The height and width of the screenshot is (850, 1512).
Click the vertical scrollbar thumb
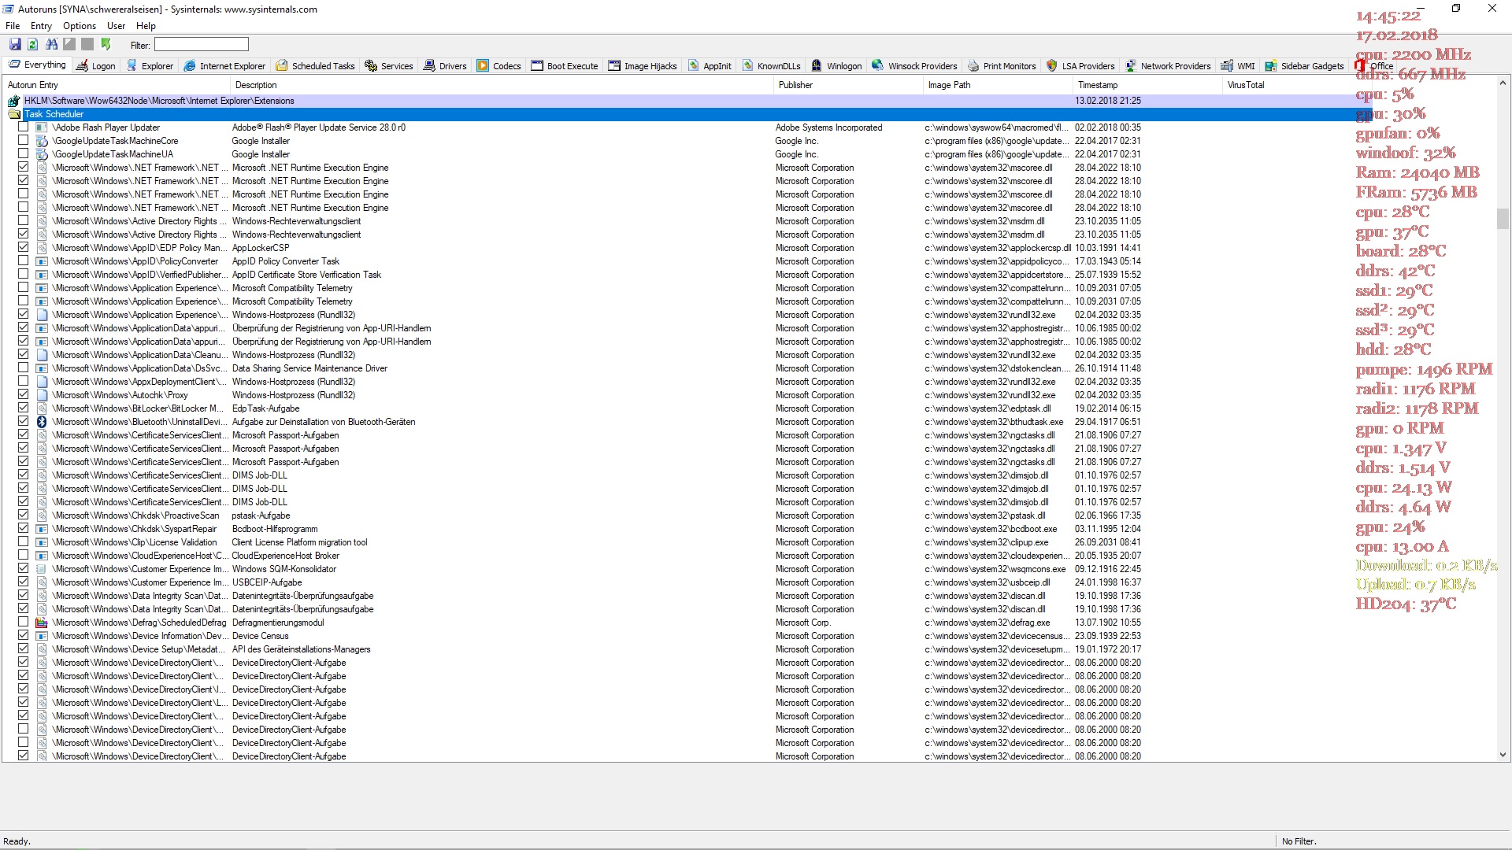(x=1503, y=218)
